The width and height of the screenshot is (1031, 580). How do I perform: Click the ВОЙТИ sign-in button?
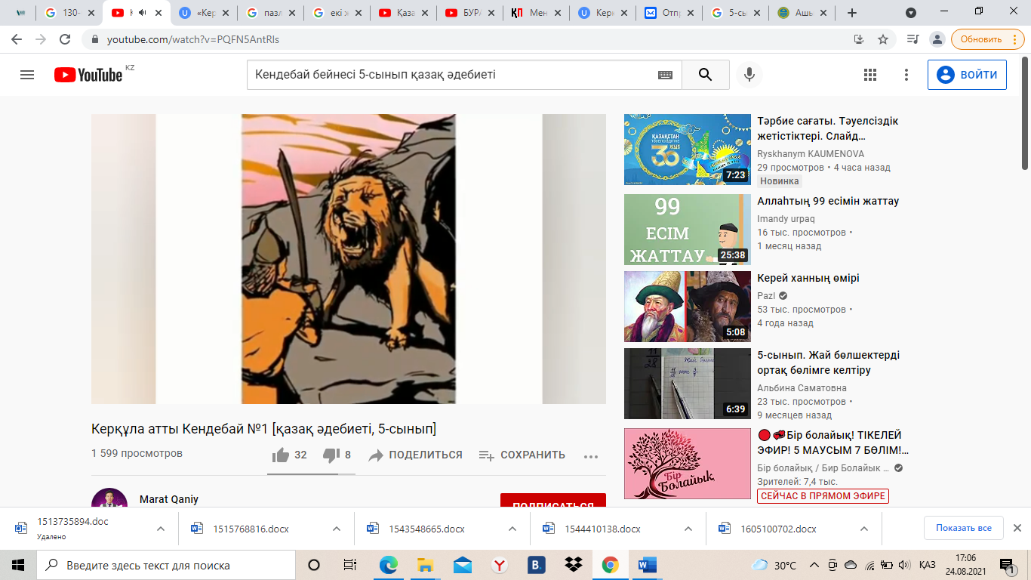[x=967, y=75]
